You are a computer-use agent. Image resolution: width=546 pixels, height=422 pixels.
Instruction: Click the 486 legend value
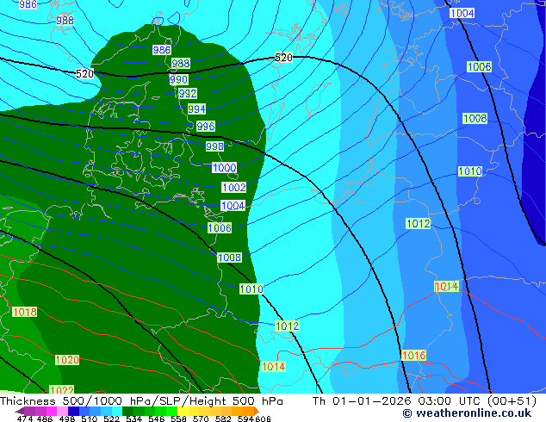click(x=45, y=419)
